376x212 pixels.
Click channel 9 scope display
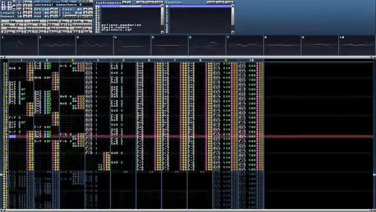pos(320,45)
